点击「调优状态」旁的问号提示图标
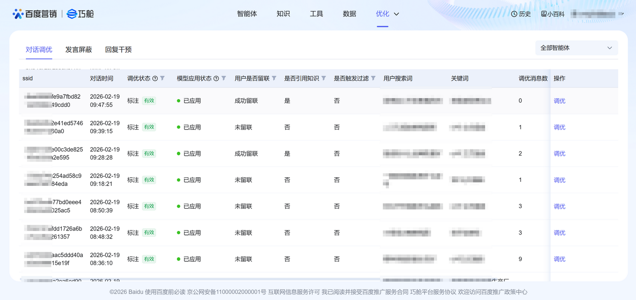Screen dimensions: 636x300 155,78
